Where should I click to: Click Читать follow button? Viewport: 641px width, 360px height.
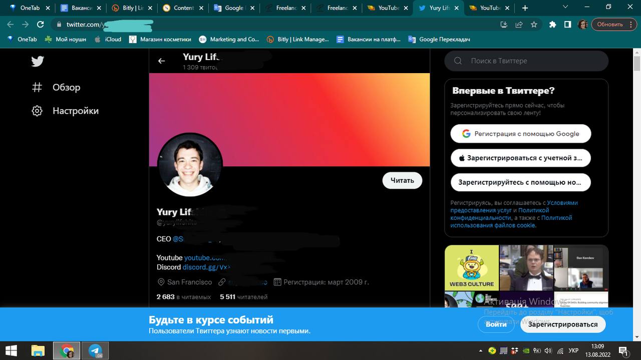402,180
